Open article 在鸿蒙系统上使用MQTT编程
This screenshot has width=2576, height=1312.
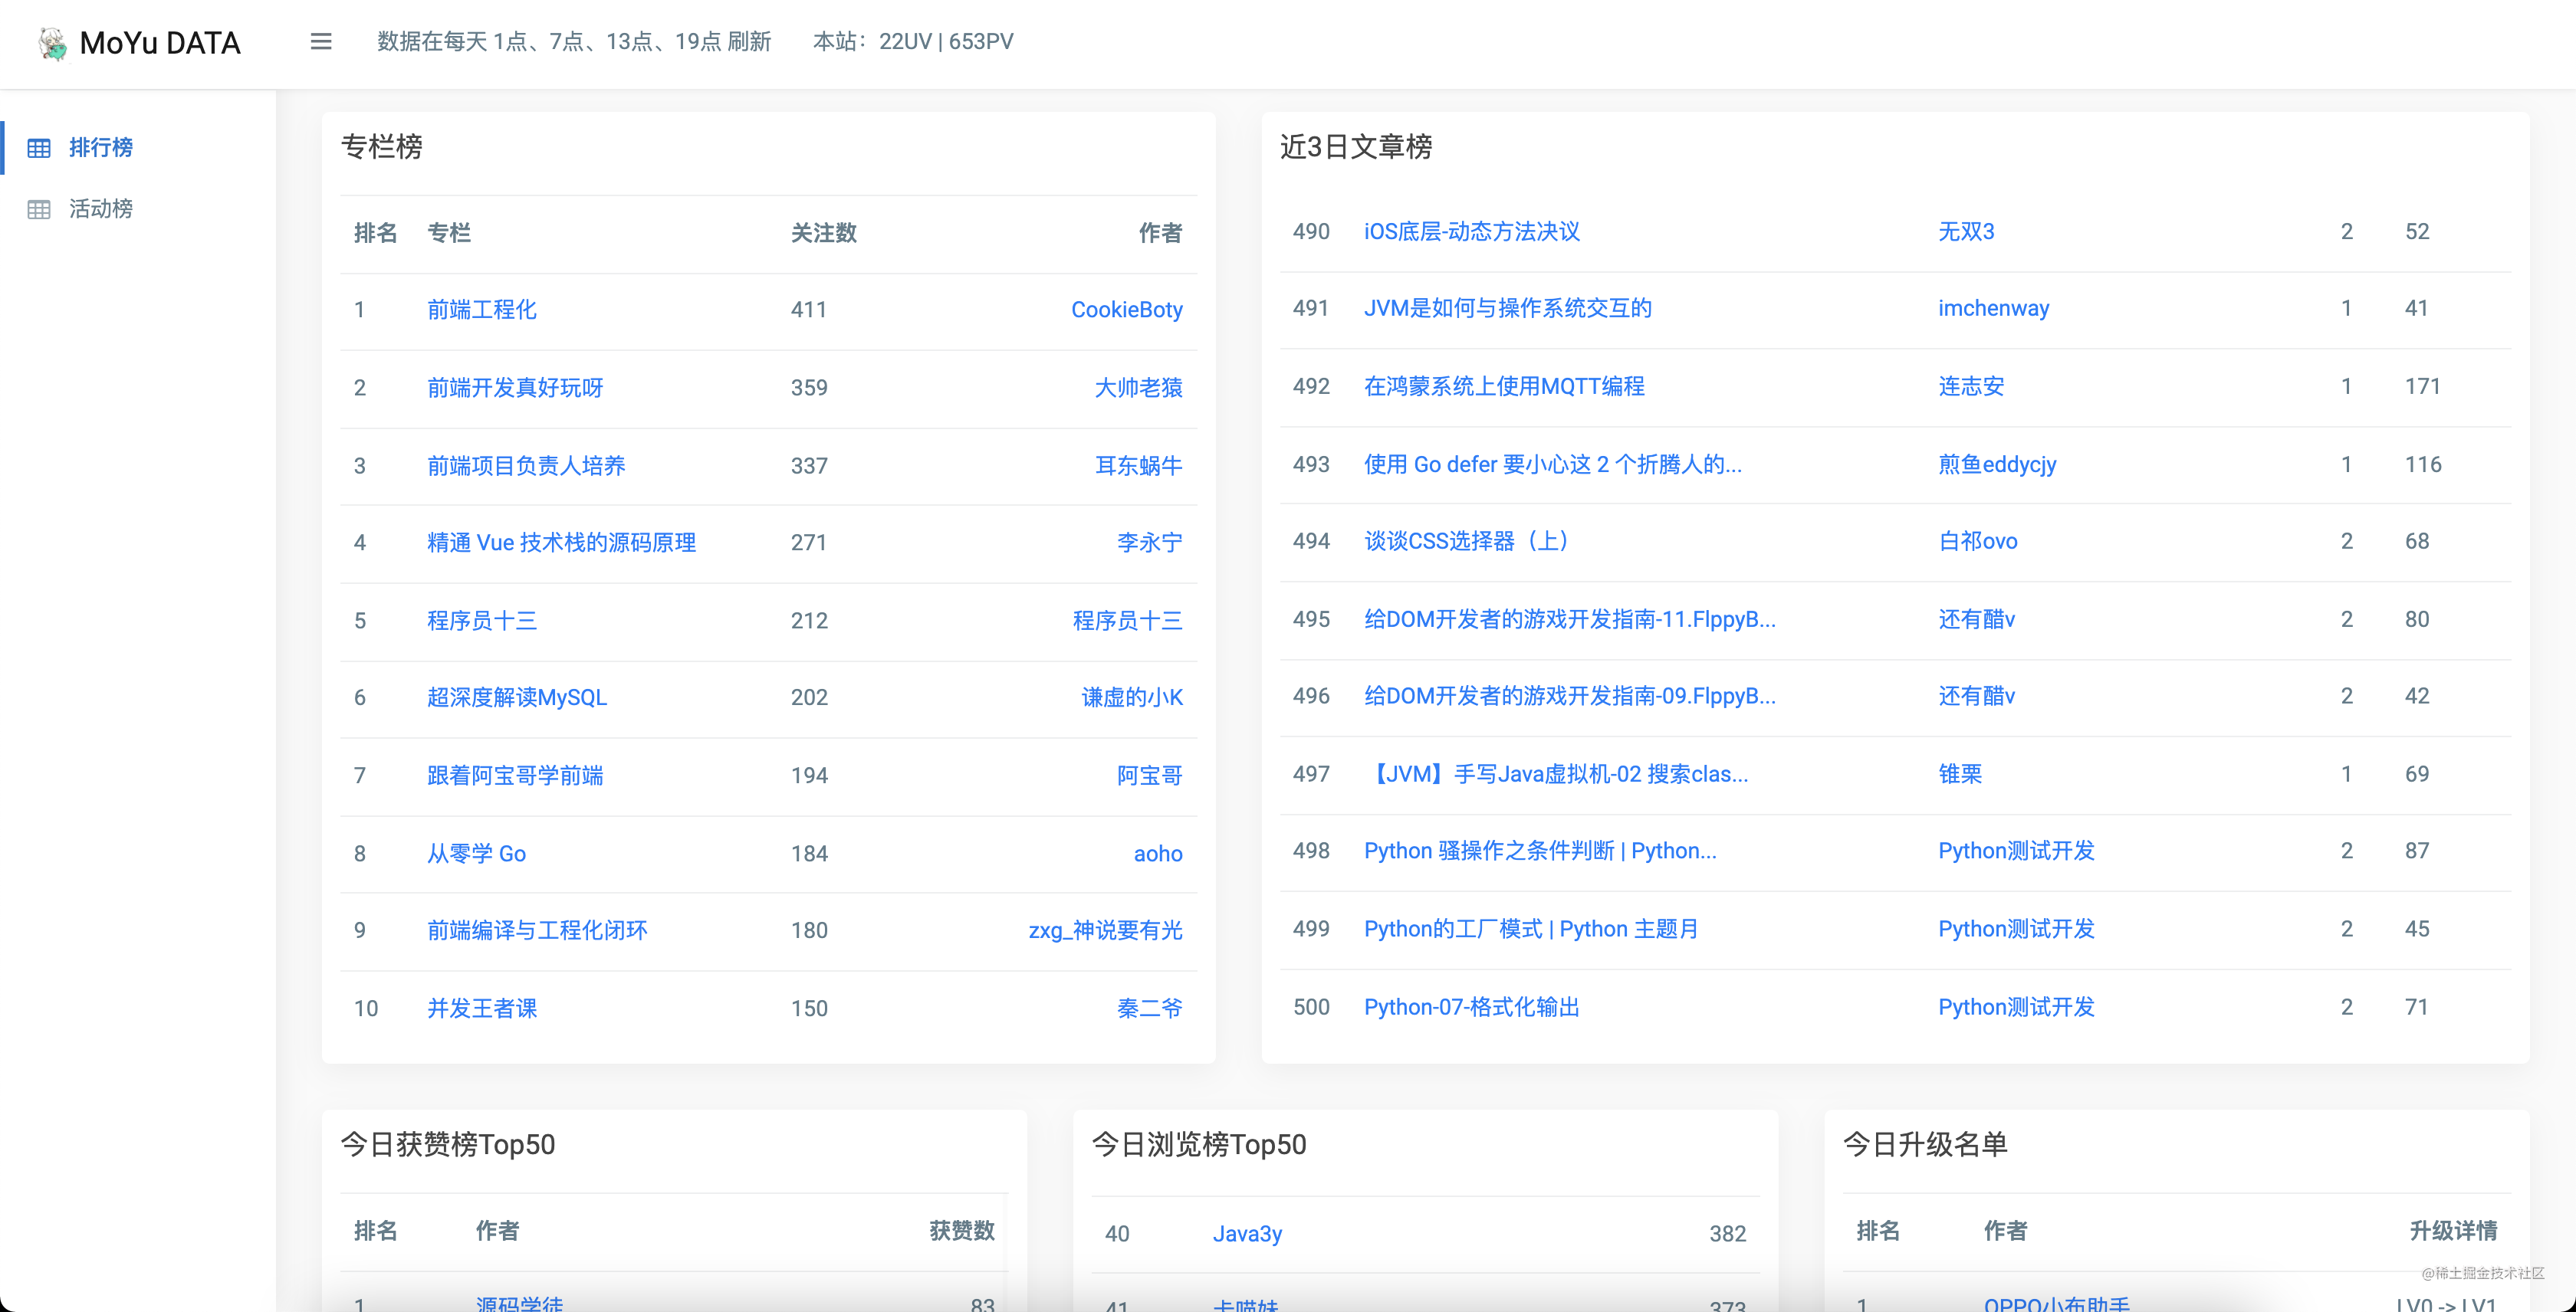pyautogui.click(x=1504, y=385)
